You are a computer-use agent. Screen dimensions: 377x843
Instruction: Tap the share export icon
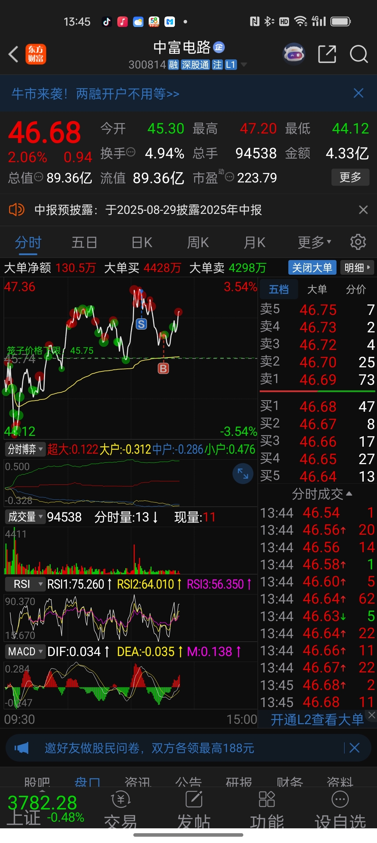click(327, 54)
